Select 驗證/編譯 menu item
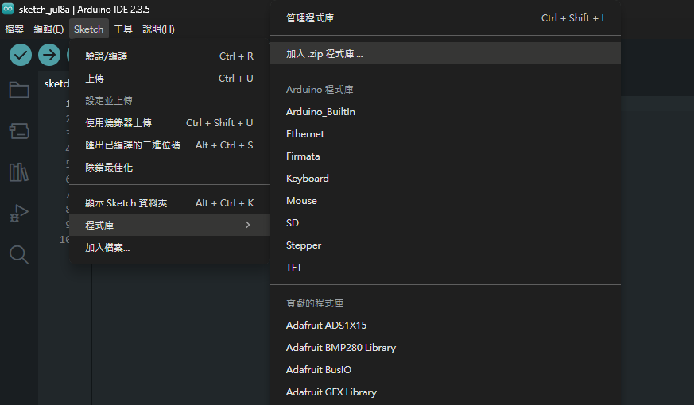 (x=169, y=56)
